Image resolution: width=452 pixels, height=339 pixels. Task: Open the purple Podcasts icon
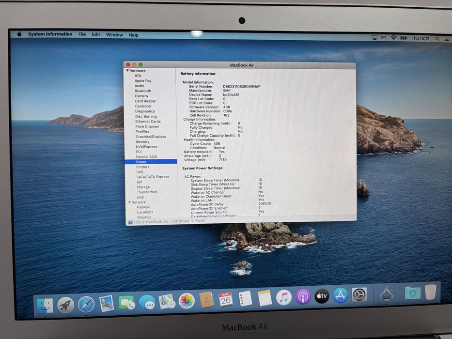point(303,296)
